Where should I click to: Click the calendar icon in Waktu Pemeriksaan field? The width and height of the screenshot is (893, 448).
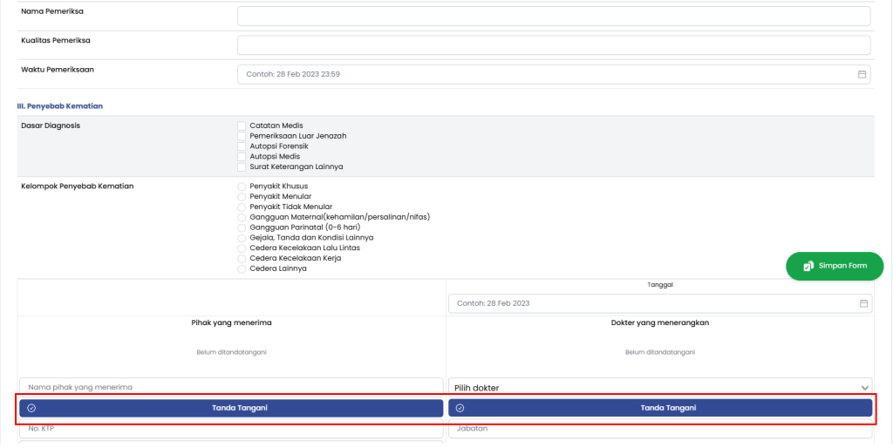(x=862, y=74)
